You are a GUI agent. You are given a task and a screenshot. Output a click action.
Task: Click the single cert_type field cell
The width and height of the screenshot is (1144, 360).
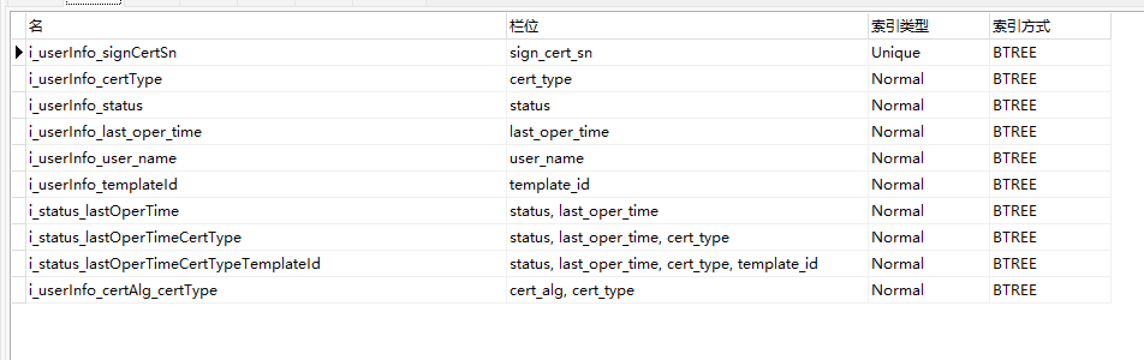[687, 79]
